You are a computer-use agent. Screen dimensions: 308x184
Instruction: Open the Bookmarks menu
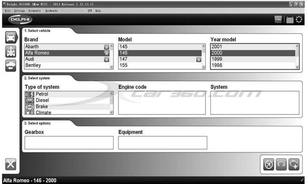(x=51, y=11)
